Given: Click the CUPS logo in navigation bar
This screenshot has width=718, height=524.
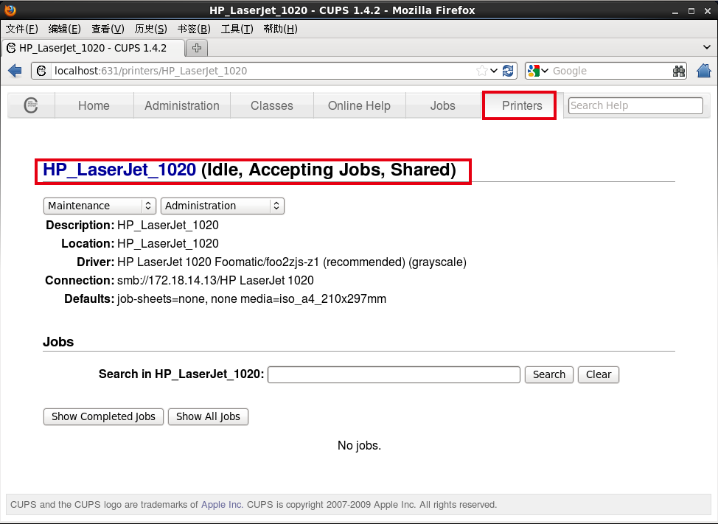Looking at the screenshot, I should 31,105.
